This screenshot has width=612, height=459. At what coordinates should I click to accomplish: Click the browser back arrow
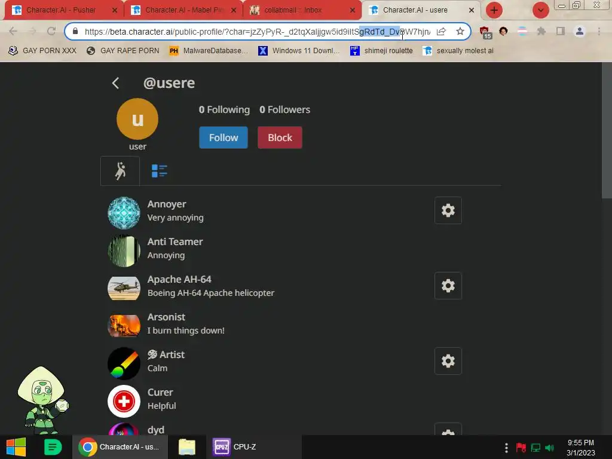pos(13,31)
